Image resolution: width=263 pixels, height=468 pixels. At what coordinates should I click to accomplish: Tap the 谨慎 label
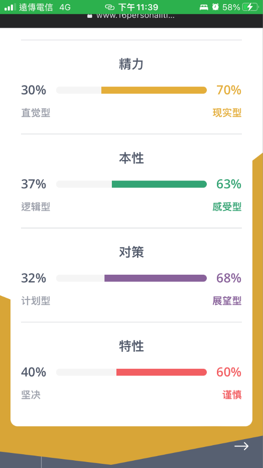pyautogui.click(x=231, y=395)
